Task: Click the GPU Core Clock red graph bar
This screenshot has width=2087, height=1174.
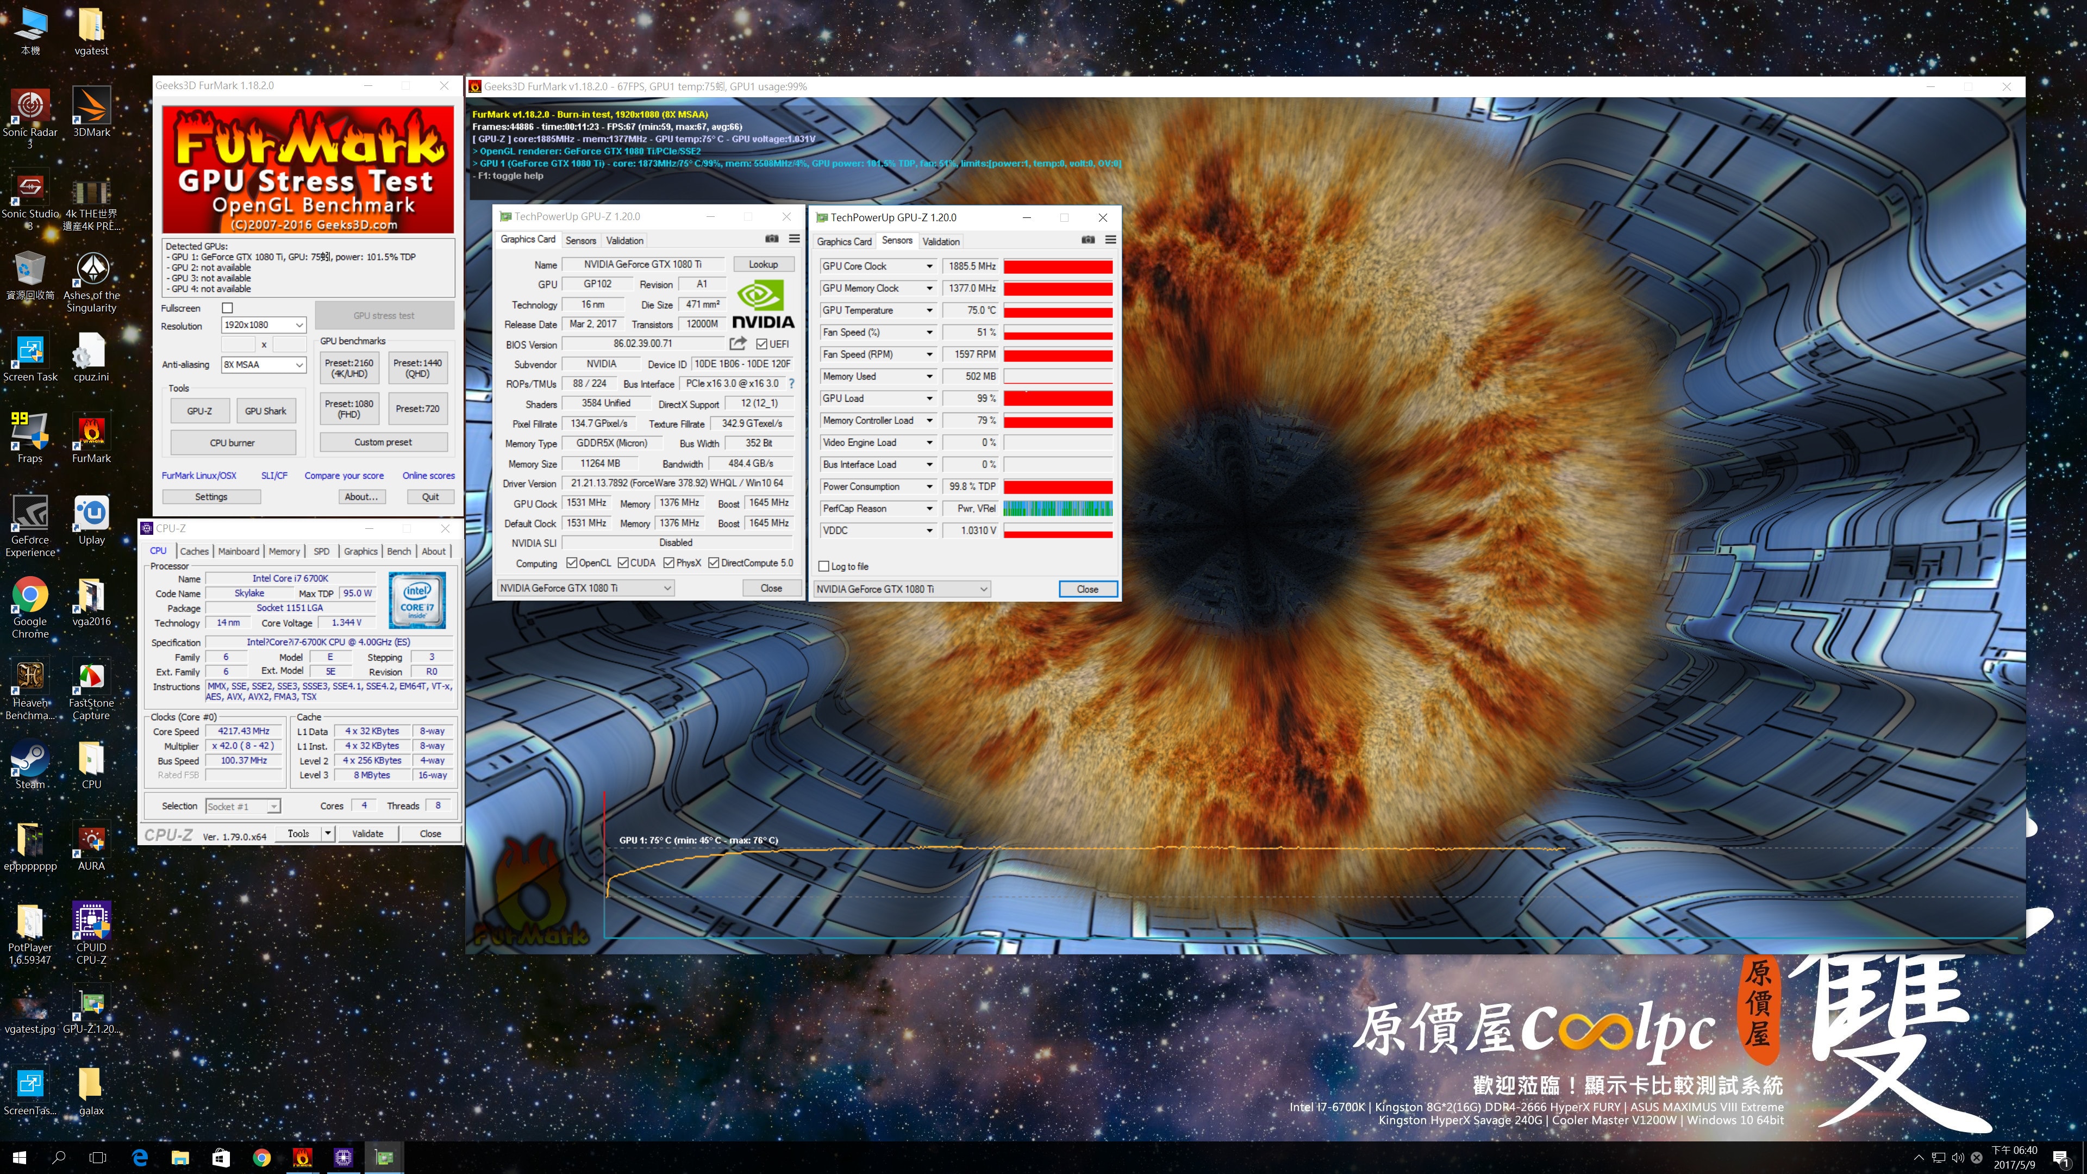Action: [1057, 266]
